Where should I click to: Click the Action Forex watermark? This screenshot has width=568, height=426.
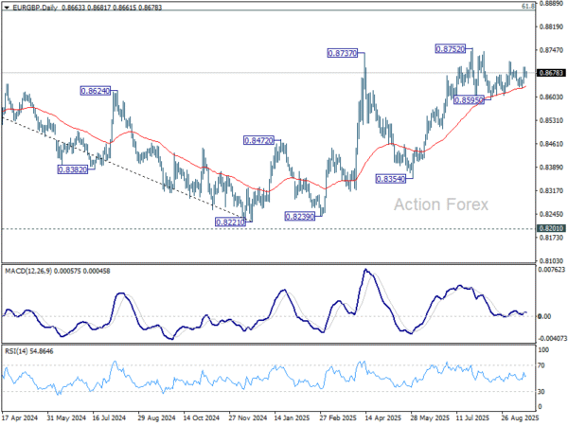pos(441,204)
